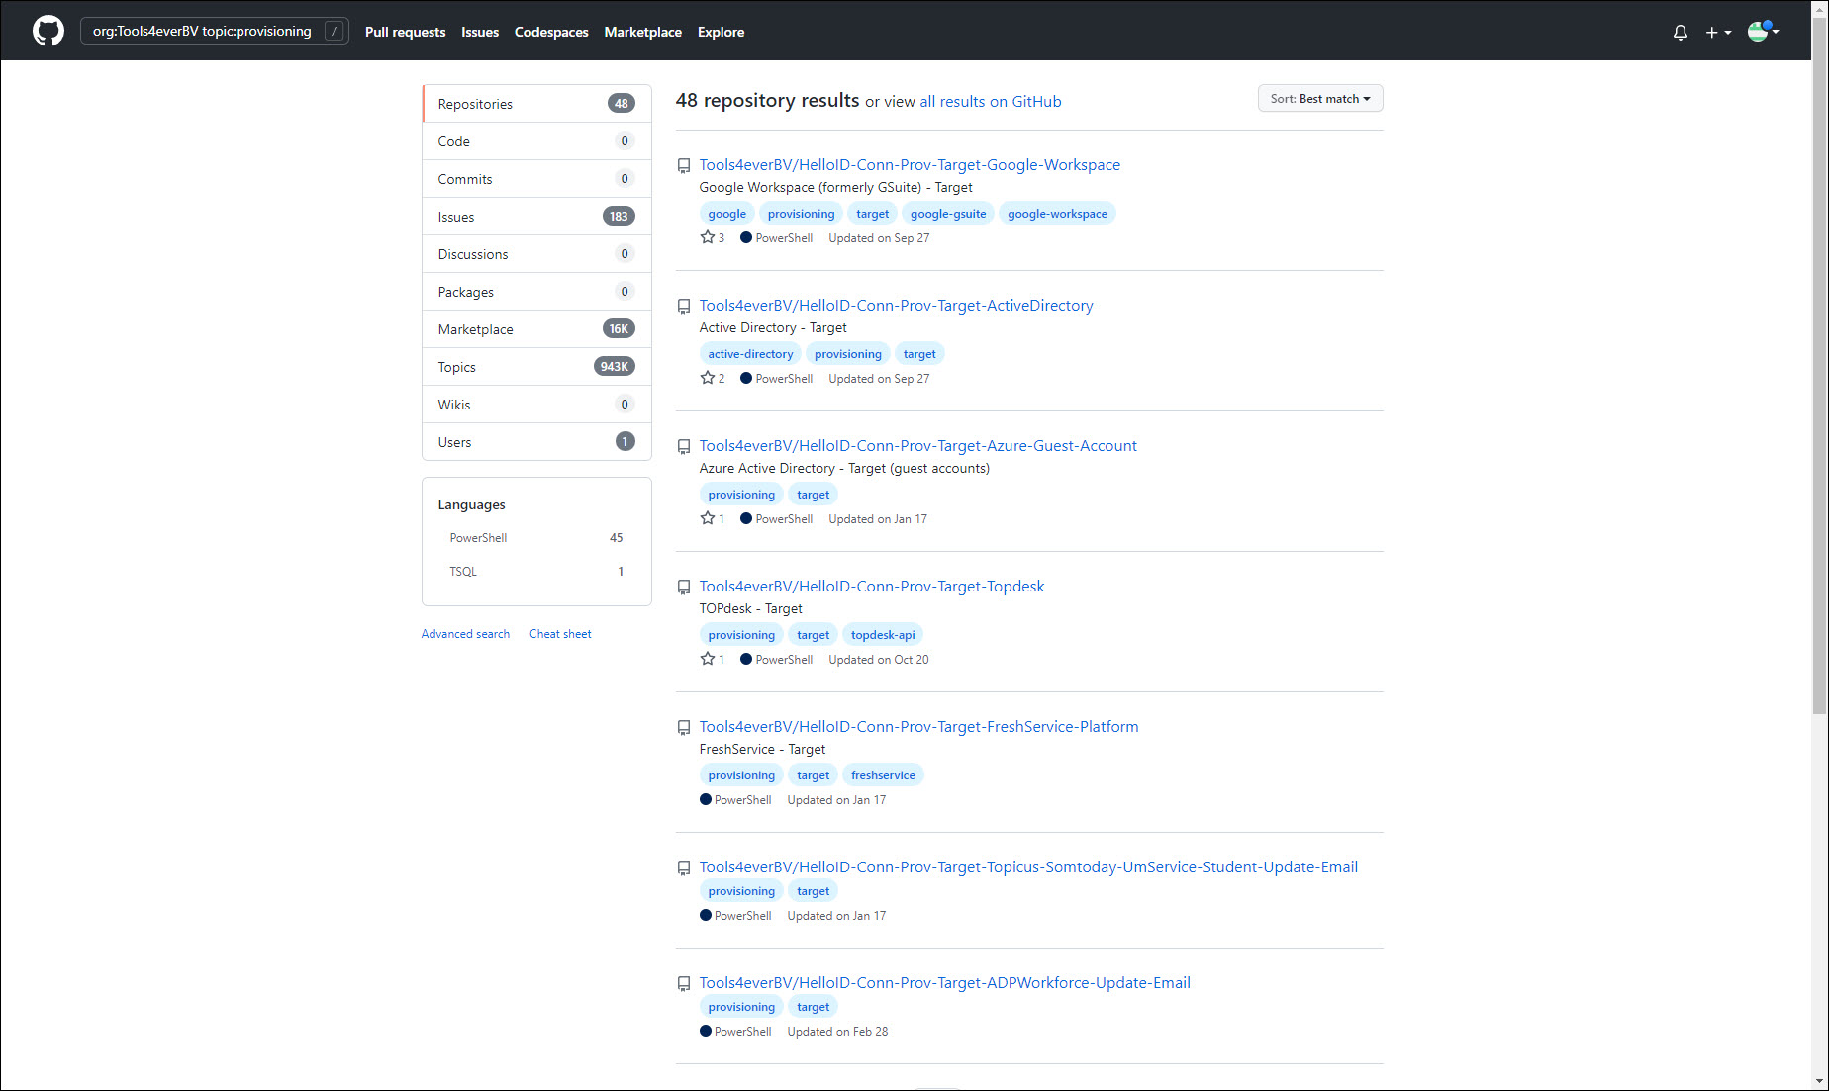The height and width of the screenshot is (1091, 1829).
Task: Filter by PowerShell language
Action: pos(536,538)
